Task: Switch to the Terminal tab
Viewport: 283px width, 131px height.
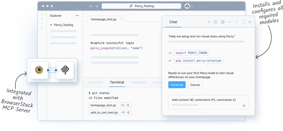Action: (x=117, y=82)
